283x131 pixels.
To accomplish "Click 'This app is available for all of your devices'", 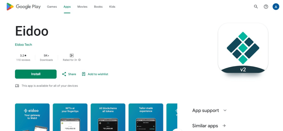I will [x=50, y=86].
